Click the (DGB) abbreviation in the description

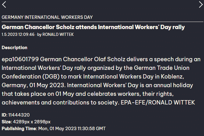[x=51, y=77]
